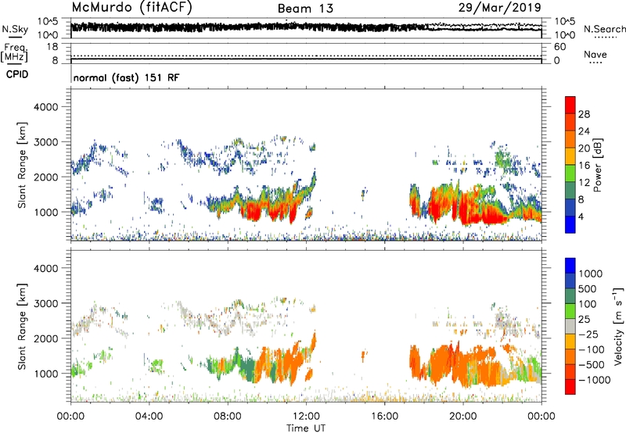Select the 08:00 time tick label
Screen dimensions: 626x433
pos(228,417)
